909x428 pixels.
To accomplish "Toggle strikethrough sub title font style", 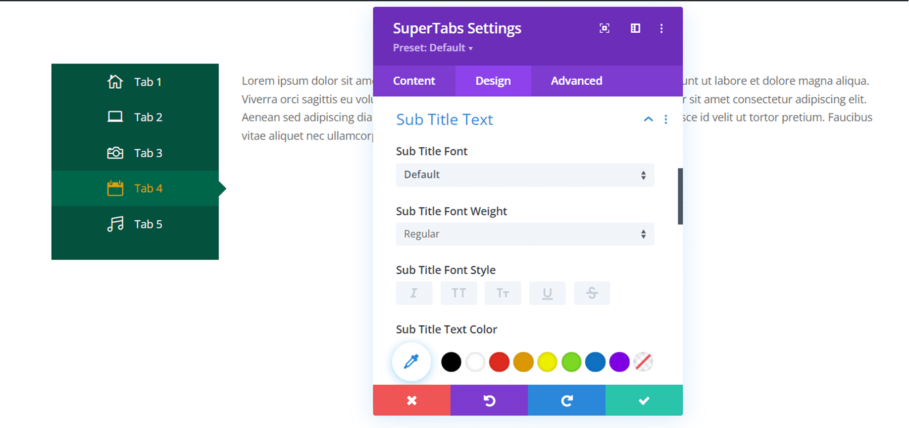I will click(592, 293).
